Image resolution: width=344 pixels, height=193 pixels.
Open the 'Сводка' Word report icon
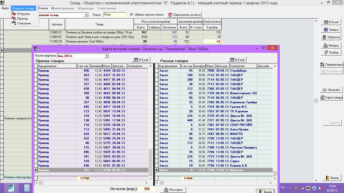(326, 30)
